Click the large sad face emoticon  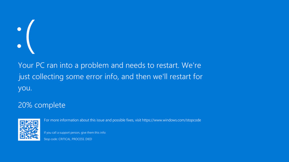tap(26, 37)
